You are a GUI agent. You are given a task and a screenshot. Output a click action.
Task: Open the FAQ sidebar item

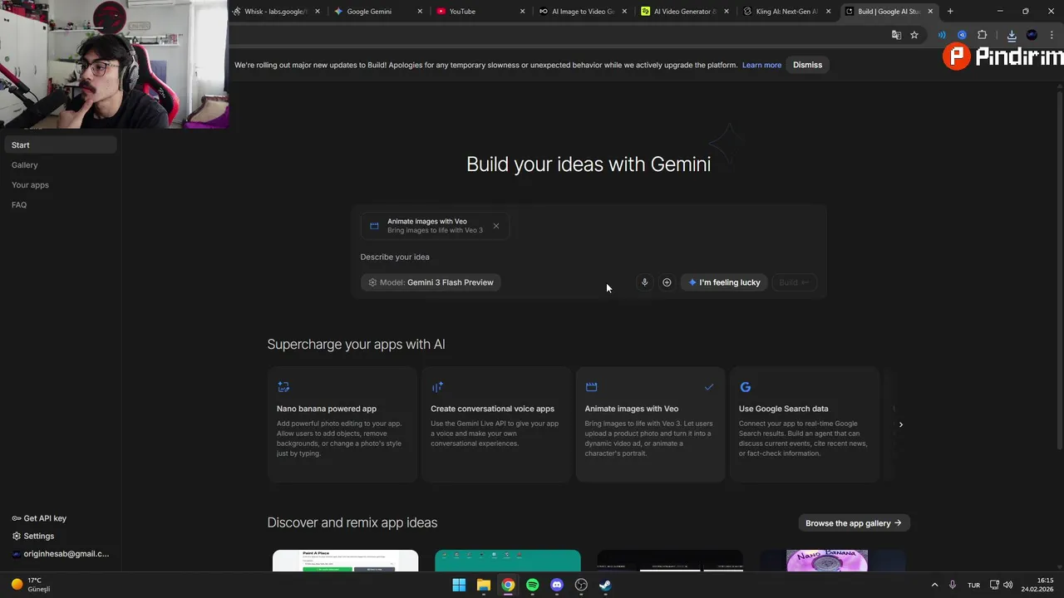61,204
